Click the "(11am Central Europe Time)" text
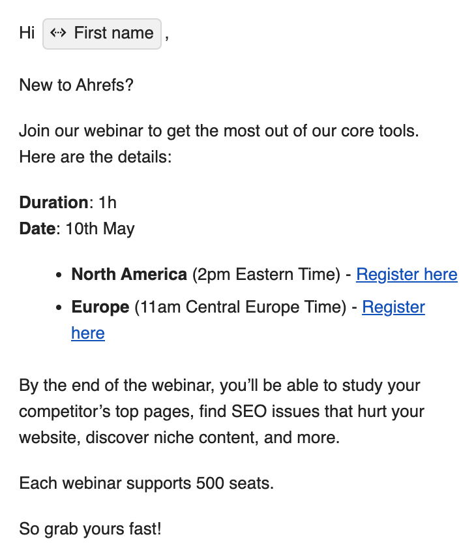 coord(241,307)
